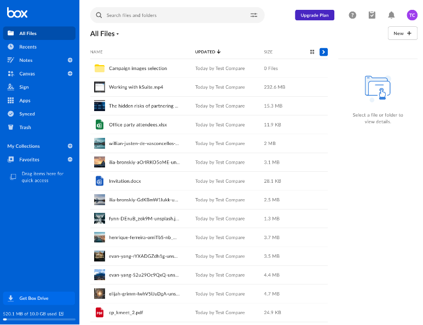Click the storage usage progress bar
The image size is (423, 325).
[39, 320]
